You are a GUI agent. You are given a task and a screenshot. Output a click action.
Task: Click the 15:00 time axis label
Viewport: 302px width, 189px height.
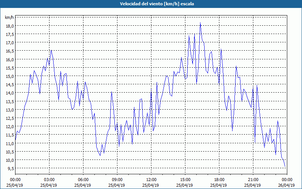185,180
